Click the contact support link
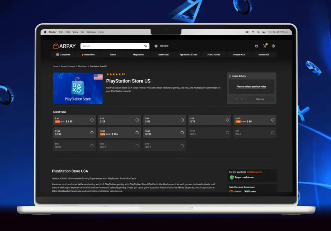 [x=254, y=172]
